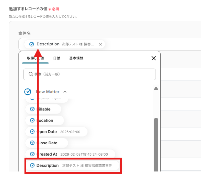
Task: Click the 案件名 field label
Action: (24, 33)
